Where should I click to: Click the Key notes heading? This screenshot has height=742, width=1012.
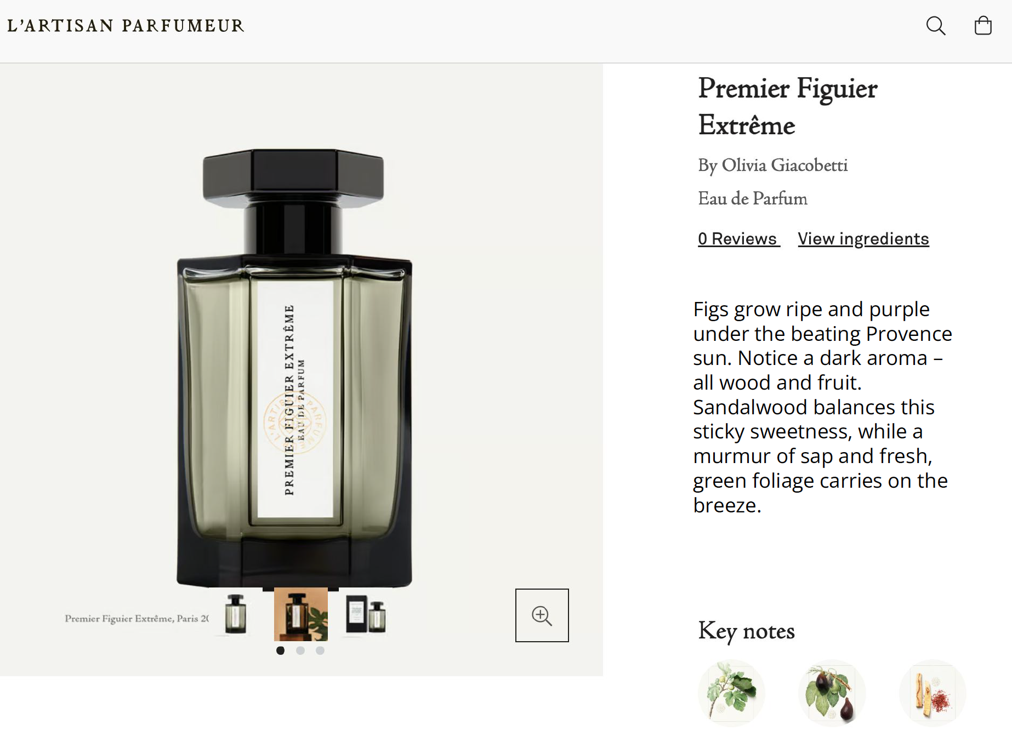746,631
